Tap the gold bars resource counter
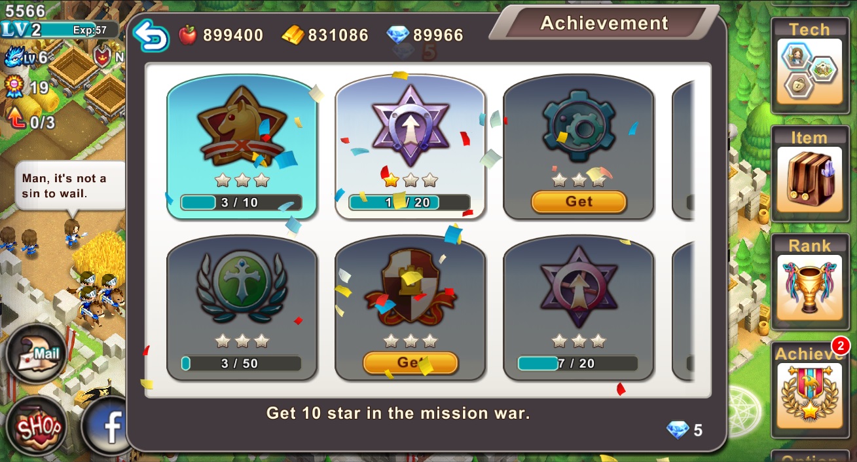 tap(325, 35)
